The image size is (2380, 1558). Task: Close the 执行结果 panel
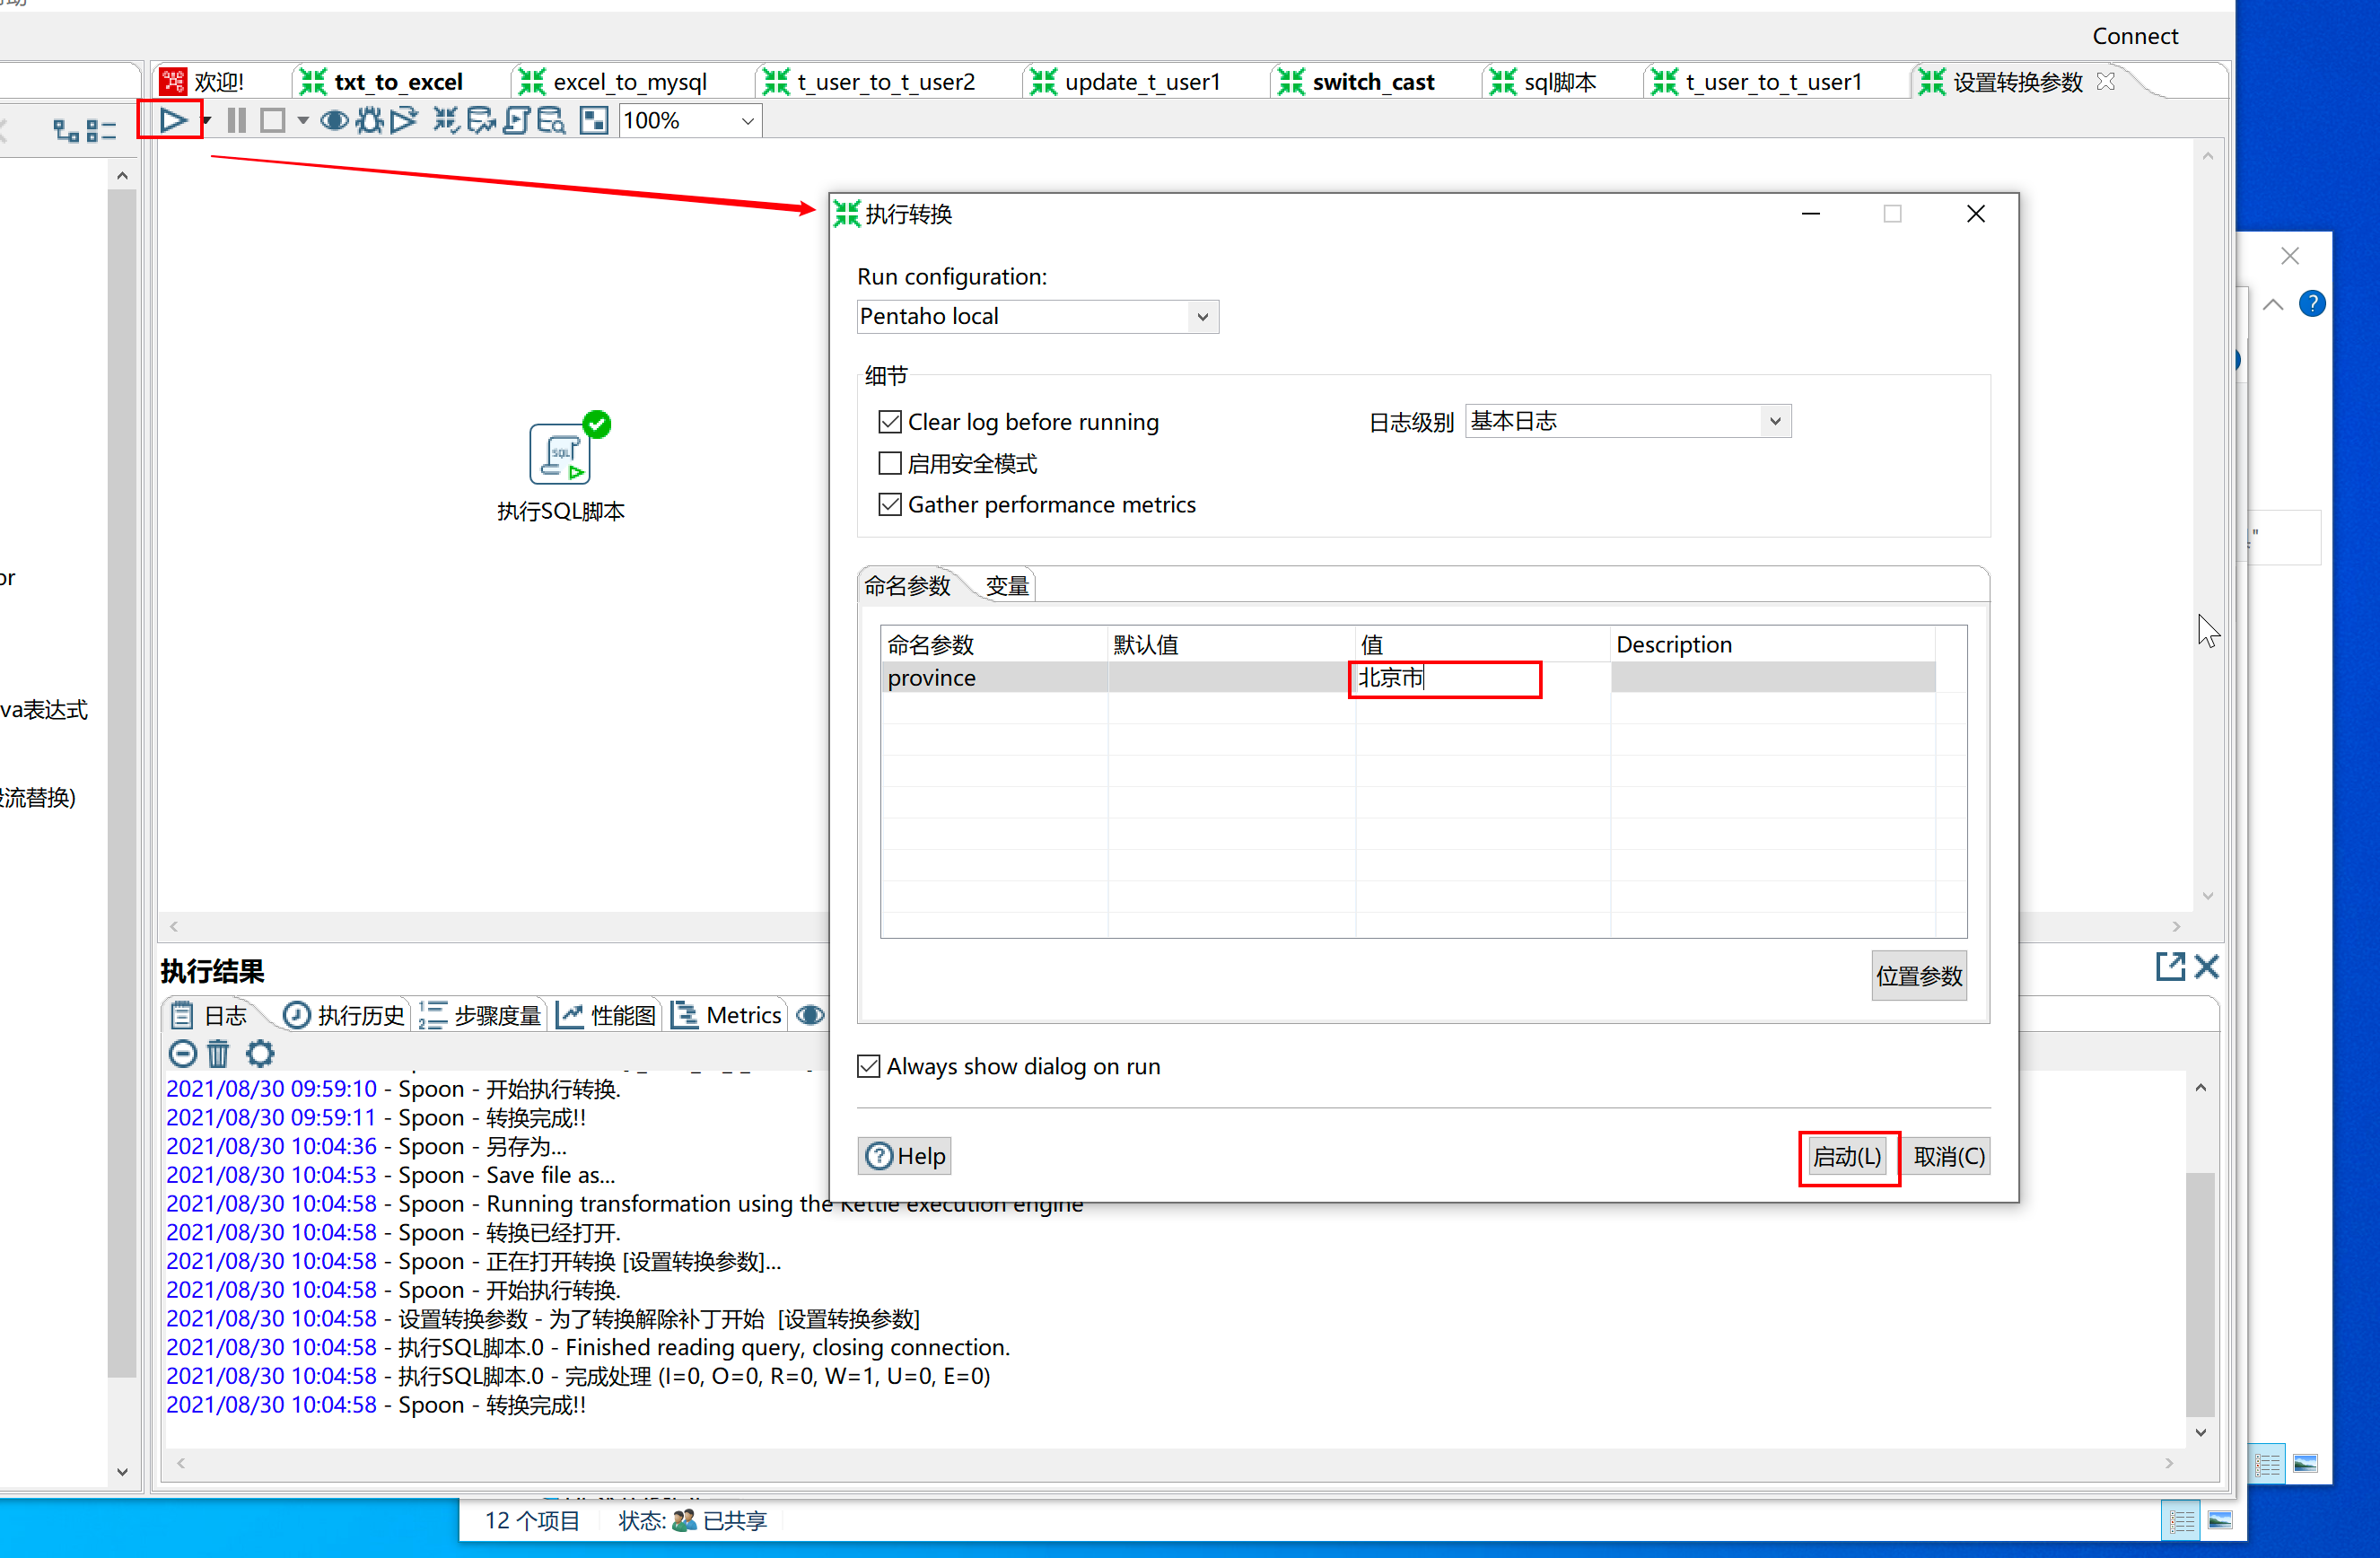2207,966
